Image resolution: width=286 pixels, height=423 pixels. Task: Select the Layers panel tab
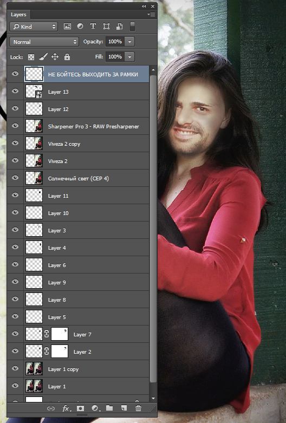click(x=18, y=15)
